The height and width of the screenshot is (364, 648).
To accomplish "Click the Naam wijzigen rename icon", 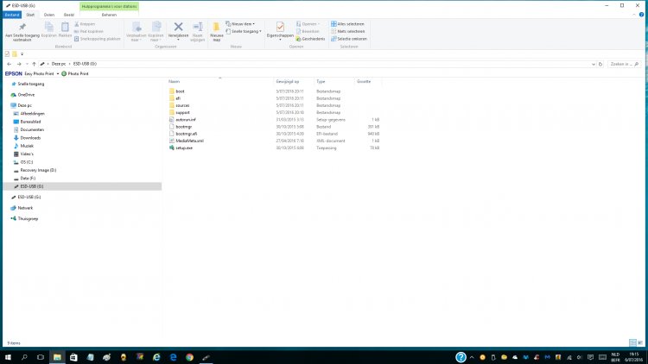I will click(197, 31).
